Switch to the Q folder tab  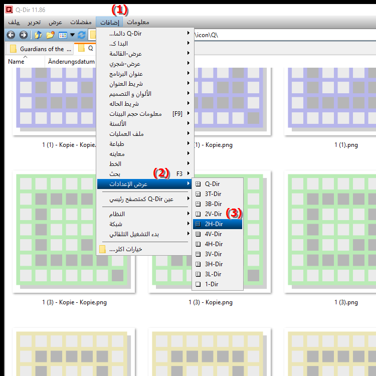point(85,48)
